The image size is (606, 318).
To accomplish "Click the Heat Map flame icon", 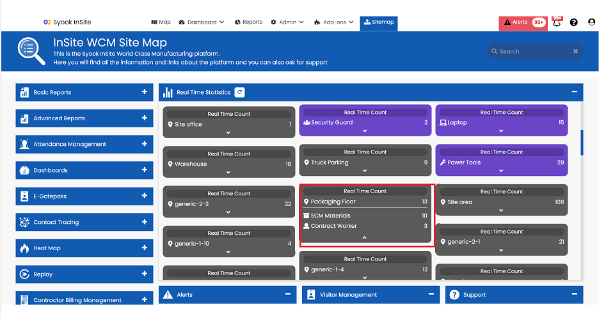I will [24, 248].
